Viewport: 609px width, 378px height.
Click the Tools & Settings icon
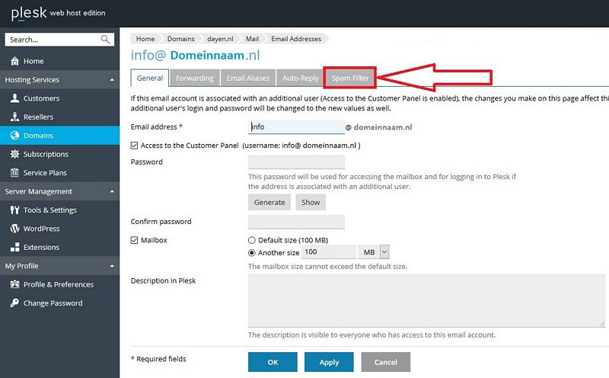pos(14,210)
